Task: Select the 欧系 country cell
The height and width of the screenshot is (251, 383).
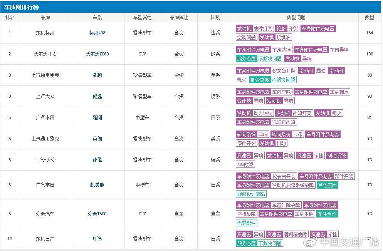Action: tap(215, 54)
